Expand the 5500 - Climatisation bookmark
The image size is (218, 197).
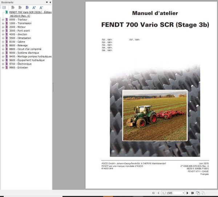(x=3, y=38)
